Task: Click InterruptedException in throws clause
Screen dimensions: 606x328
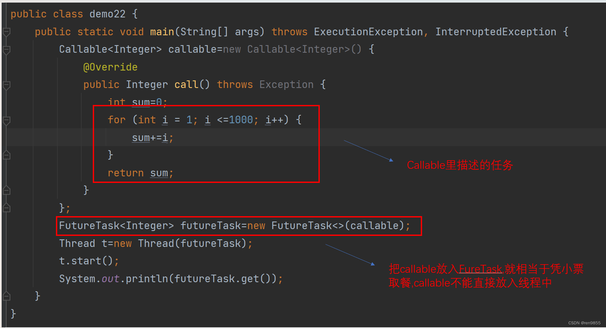Action: click(496, 32)
